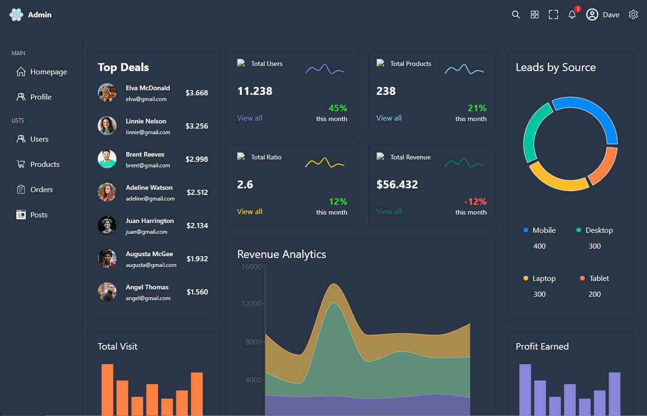The height and width of the screenshot is (416, 647).
Task: Click the Total Products card icon
Action: [380, 63]
